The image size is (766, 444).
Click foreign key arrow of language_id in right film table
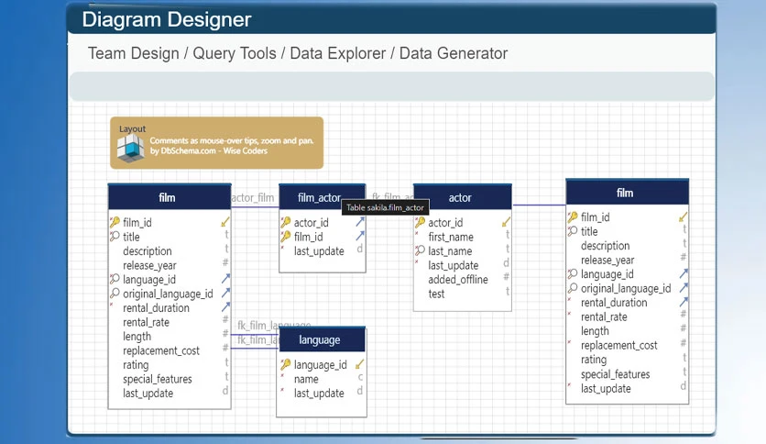pos(684,273)
